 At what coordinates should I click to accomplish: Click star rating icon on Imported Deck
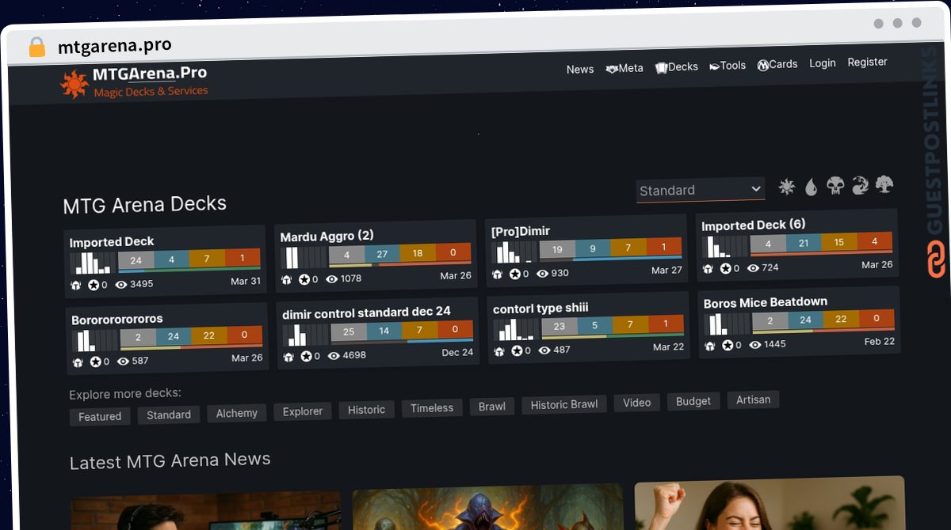click(94, 285)
